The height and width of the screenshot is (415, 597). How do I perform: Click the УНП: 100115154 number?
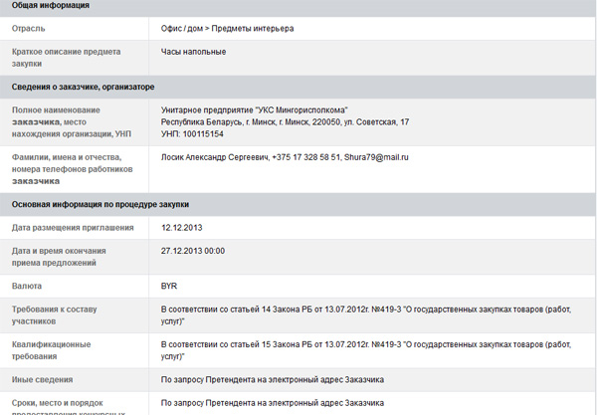tap(192, 134)
